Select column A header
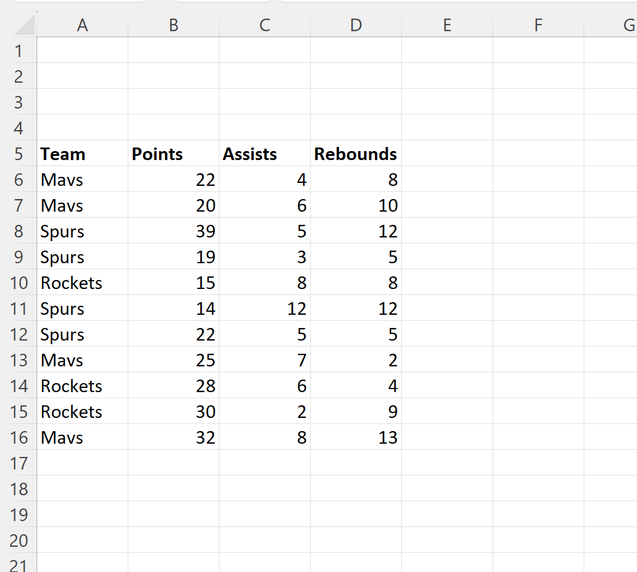 [x=82, y=25]
